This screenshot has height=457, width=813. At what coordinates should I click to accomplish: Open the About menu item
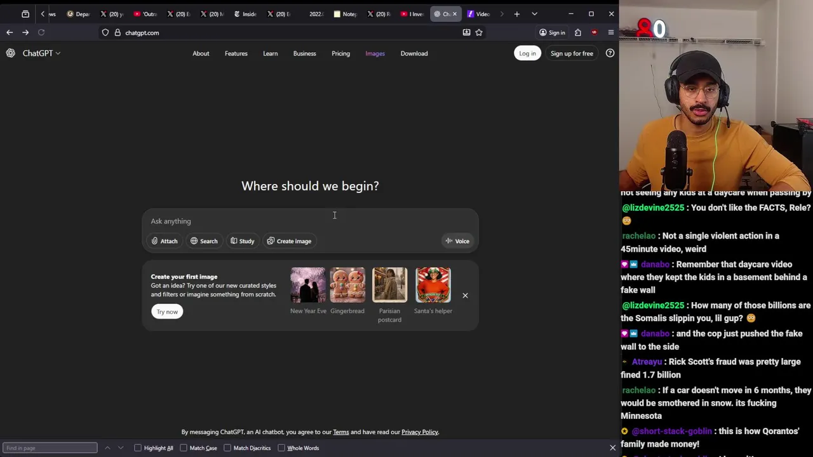pyautogui.click(x=201, y=53)
